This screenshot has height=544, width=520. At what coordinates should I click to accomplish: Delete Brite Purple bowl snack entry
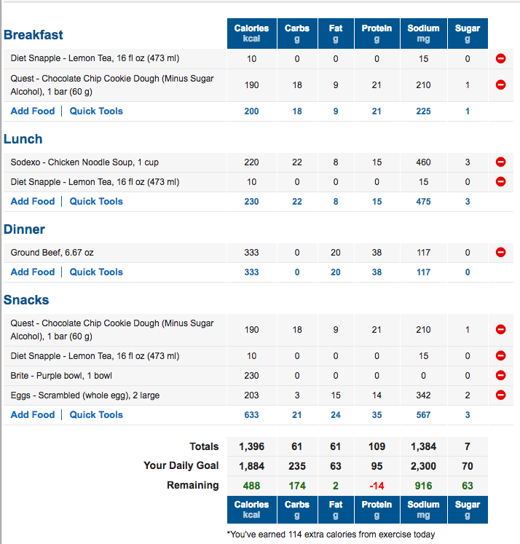point(500,375)
